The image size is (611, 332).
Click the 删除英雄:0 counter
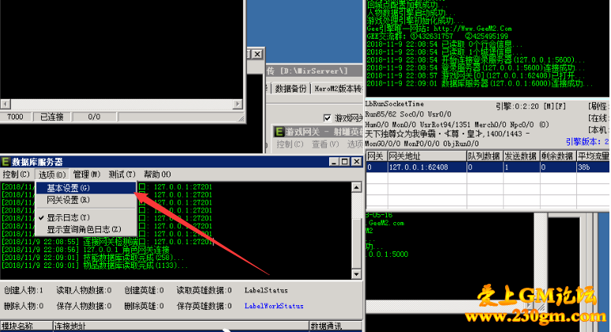(144, 306)
